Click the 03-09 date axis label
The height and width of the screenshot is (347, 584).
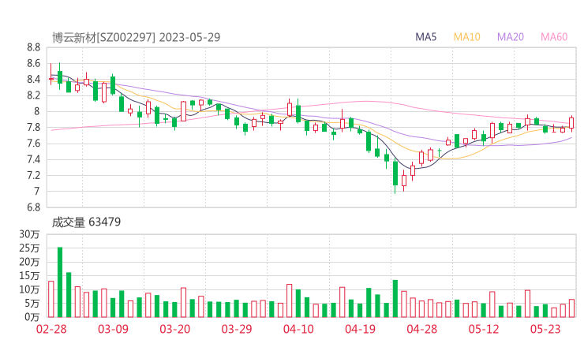(x=113, y=329)
